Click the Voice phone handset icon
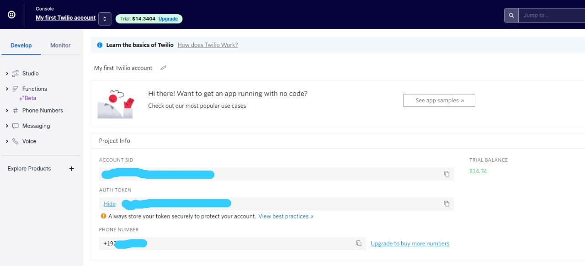This screenshot has height=266, width=585. pyautogui.click(x=16, y=142)
